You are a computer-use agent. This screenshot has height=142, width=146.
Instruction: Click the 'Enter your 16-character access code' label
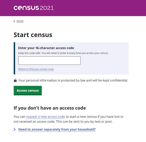tap(46, 48)
